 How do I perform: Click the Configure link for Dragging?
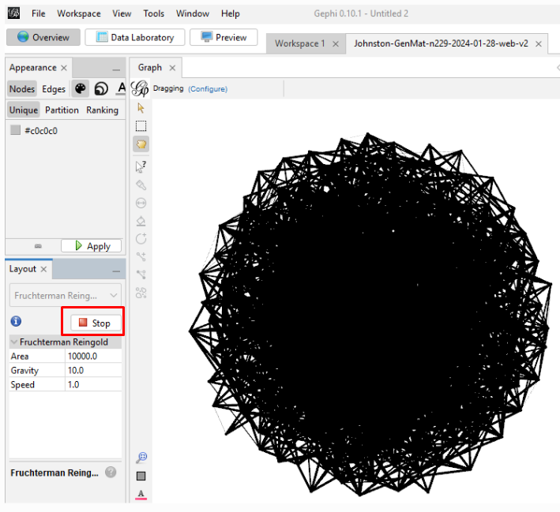pyautogui.click(x=208, y=89)
